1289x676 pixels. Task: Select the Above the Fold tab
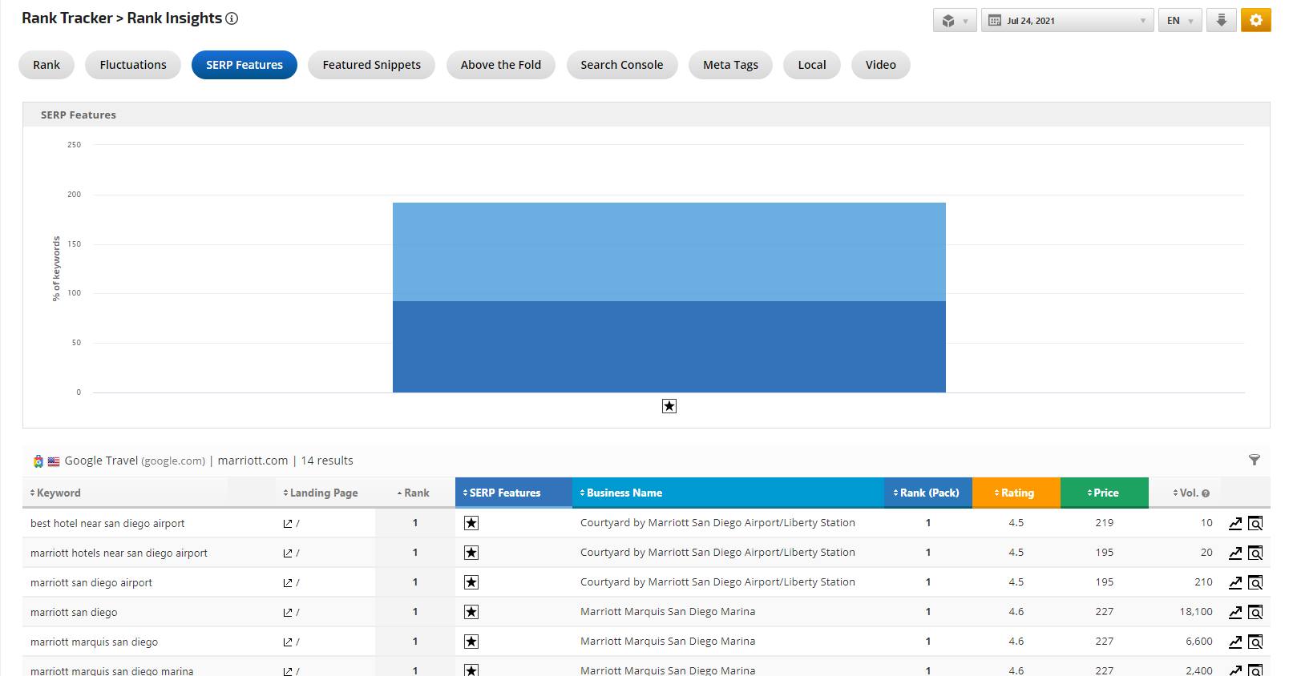point(500,65)
